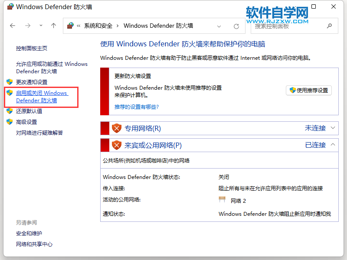Image resolution: width=347 pixels, height=260 pixels.
Task: Open 更改通知设置 link
Action: tap(32, 82)
